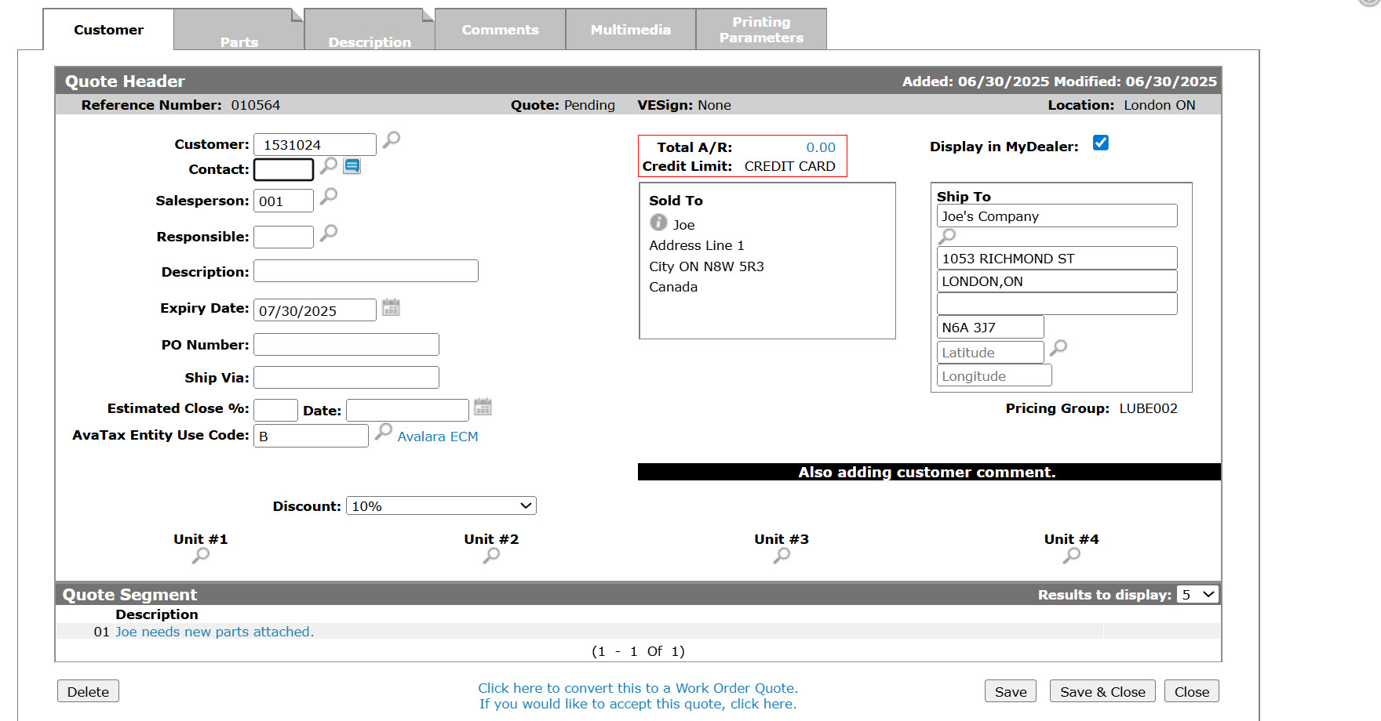Click the Salesperson lookup magnifier

click(329, 196)
